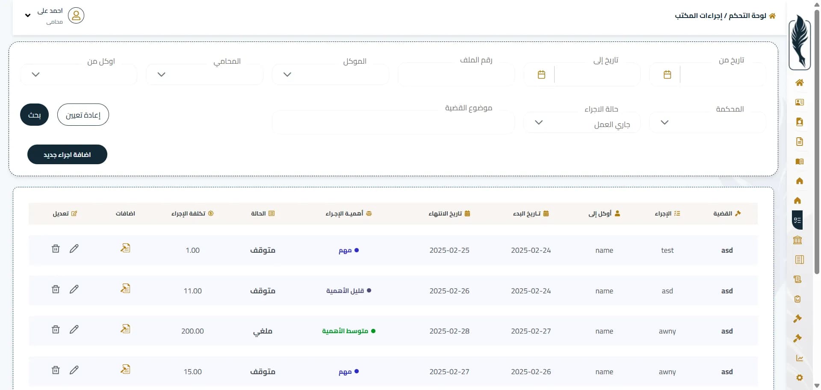Open additions icon for row costing 11.00

click(125, 289)
